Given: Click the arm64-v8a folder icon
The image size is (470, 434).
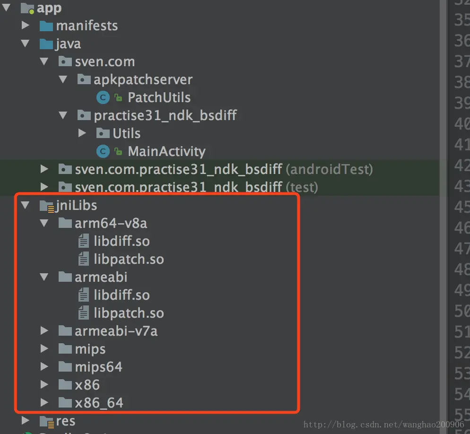Looking at the screenshot, I should click(x=65, y=223).
